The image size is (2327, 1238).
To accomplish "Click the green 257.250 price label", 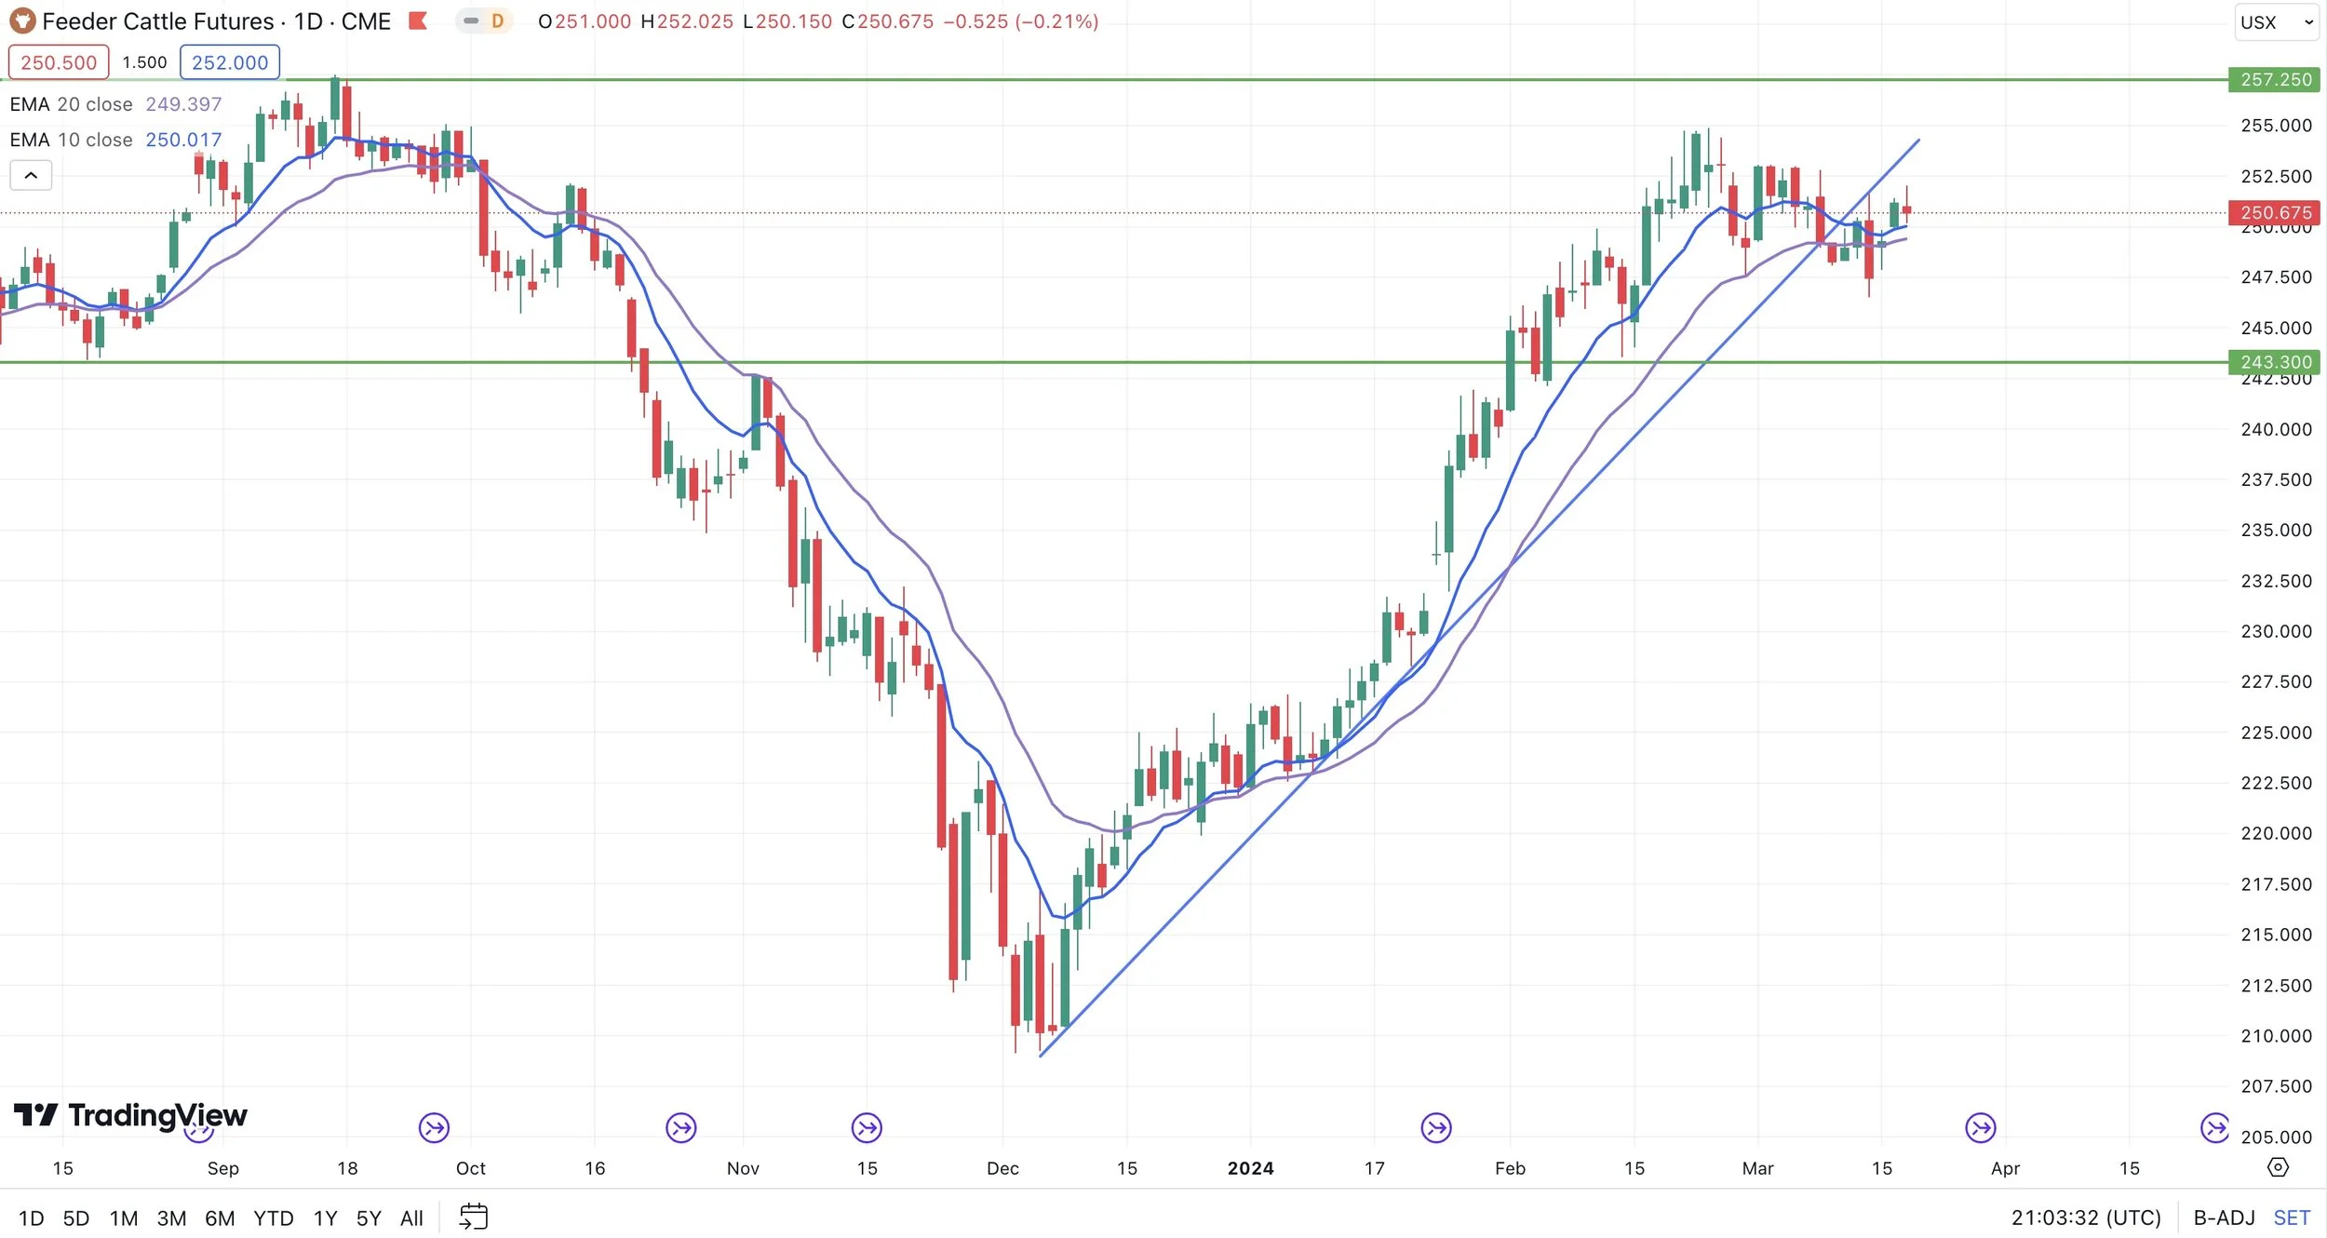I will pyautogui.click(x=2275, y=80).
